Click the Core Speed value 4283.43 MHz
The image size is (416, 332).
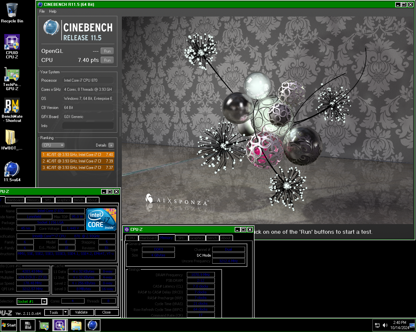pyautogui.click(x=33, y=272)
